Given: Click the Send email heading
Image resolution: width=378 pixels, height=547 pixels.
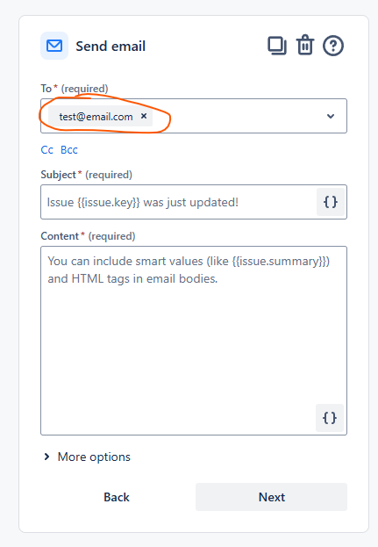Looking at the screenshot, I should 111,46.
